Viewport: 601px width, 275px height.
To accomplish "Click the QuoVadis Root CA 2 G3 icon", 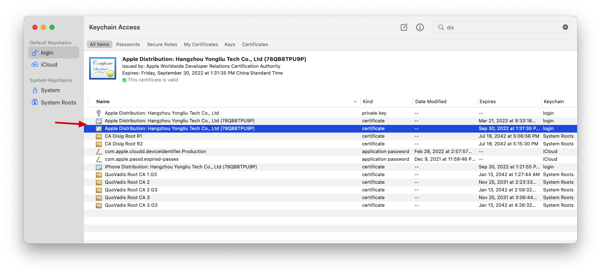I will 99,190.
